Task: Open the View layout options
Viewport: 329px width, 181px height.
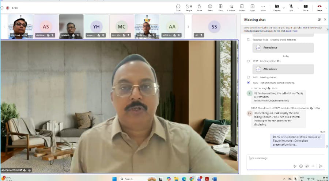Action: coord(220,8)
